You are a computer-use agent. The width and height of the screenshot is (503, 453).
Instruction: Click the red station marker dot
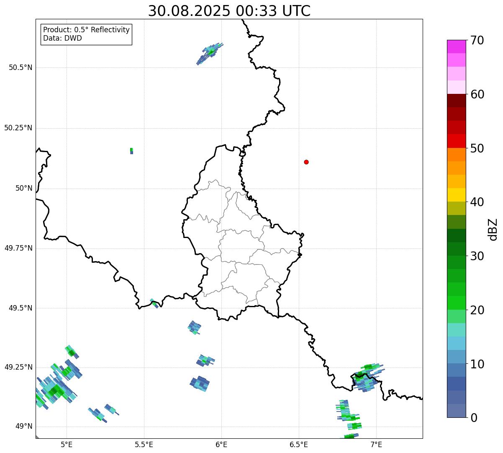[x=306, y=162]
